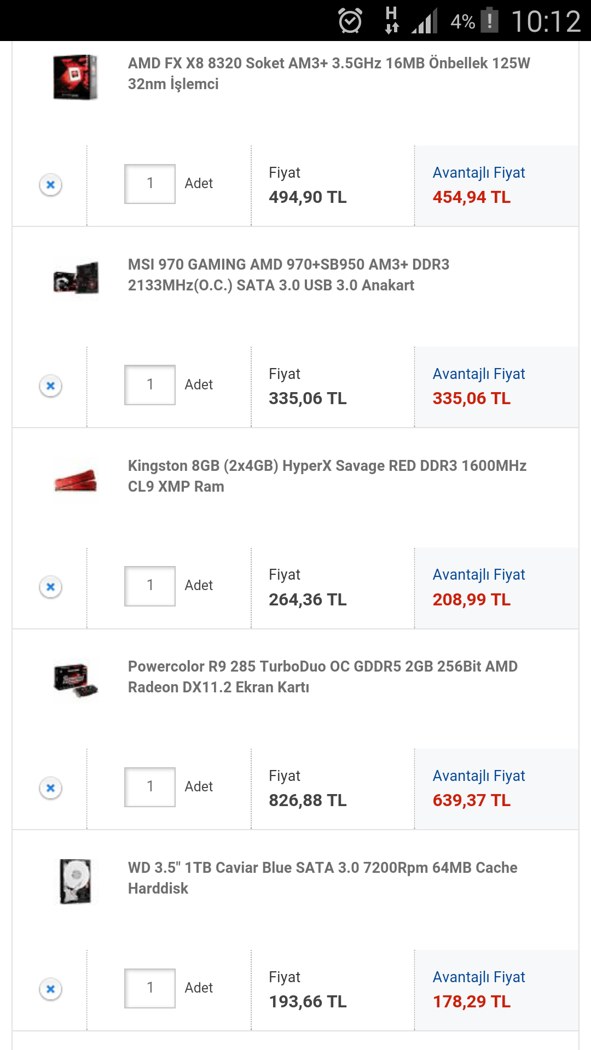Open the WD Caviar Blue Harddisk link
591x1050 pixels.
click(x=322, y=878)
